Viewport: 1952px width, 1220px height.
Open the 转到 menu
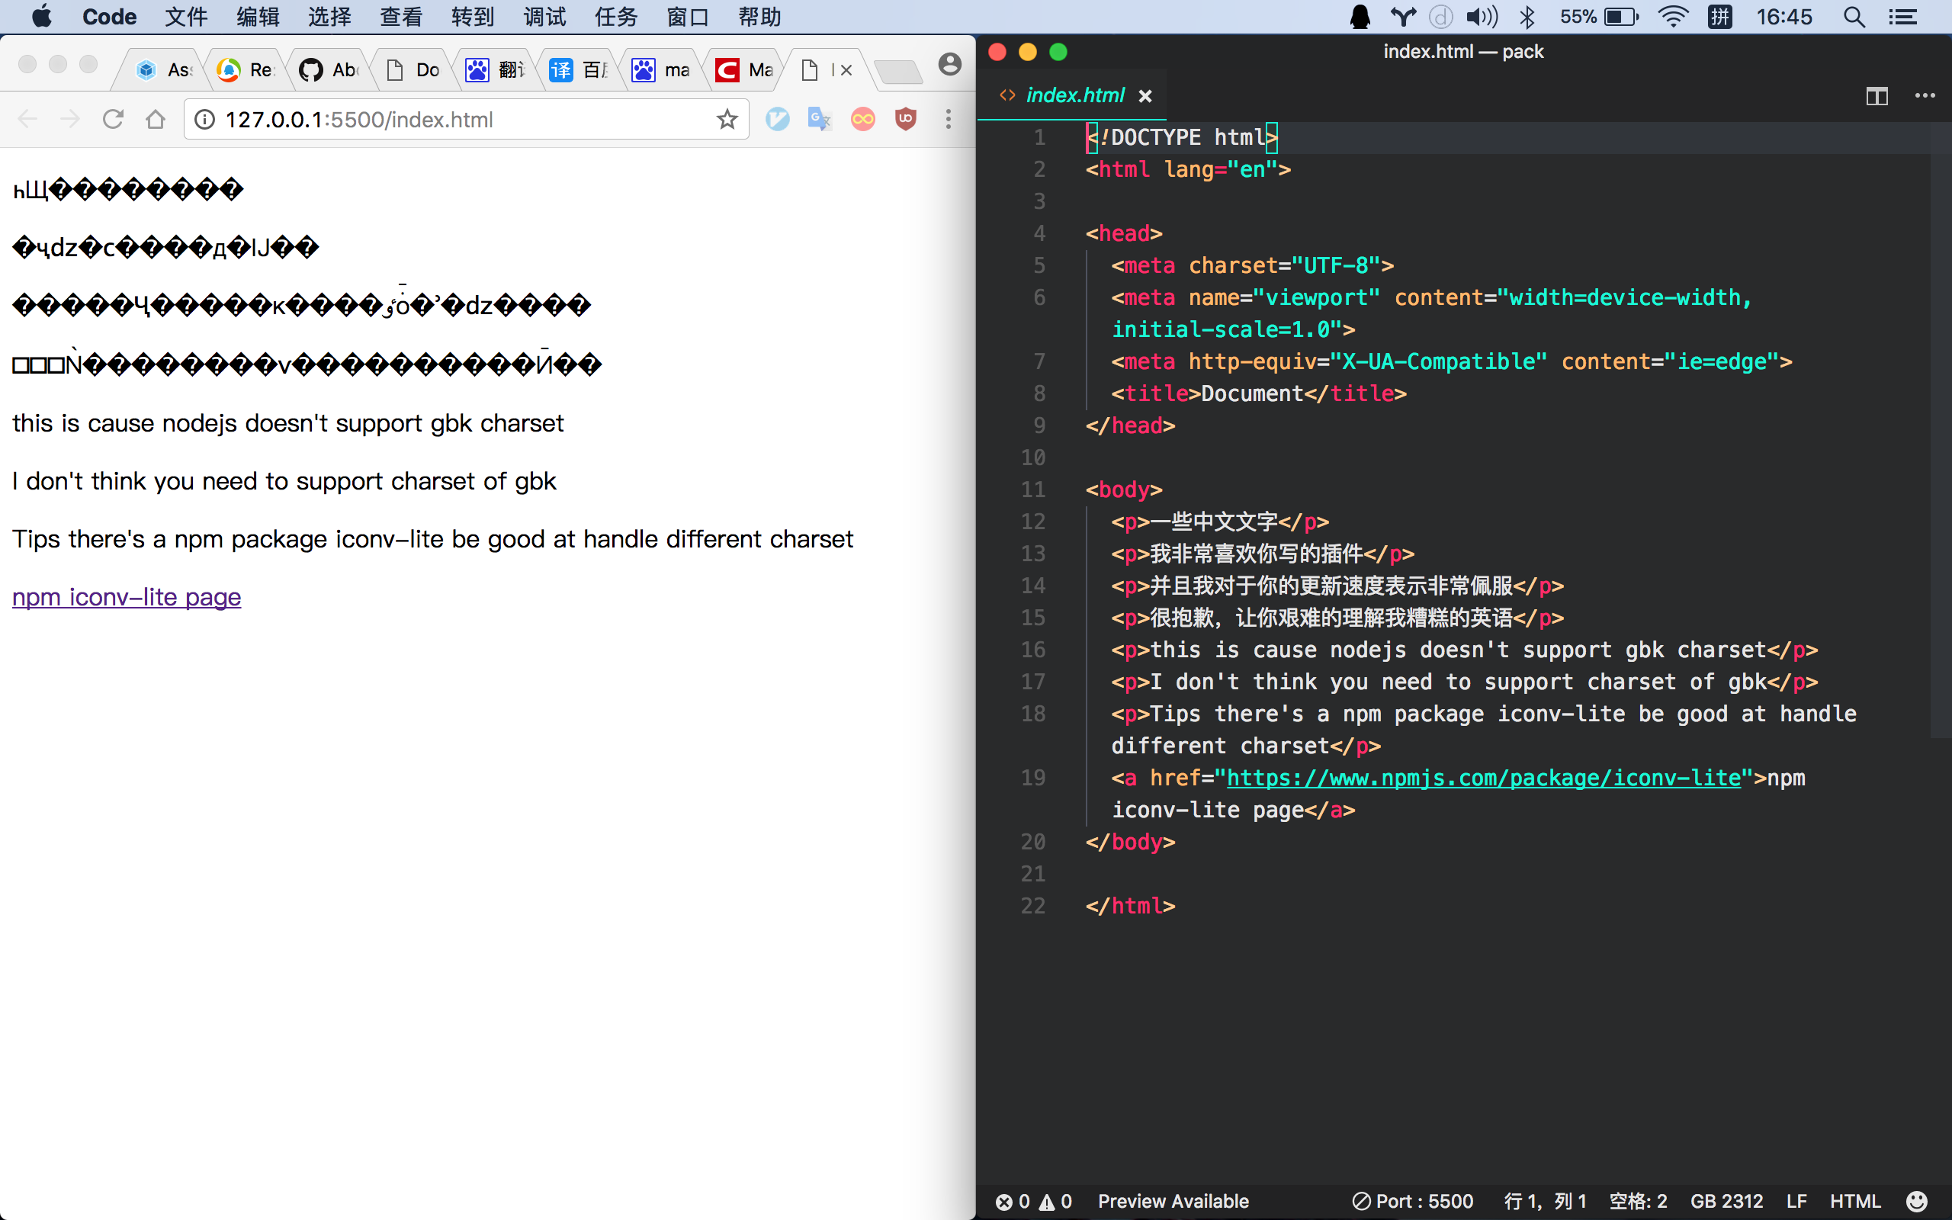click(474, 16)
